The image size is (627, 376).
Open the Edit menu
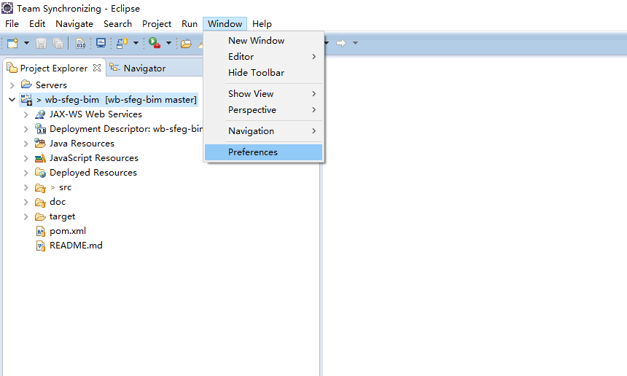[x=37, y=24]
